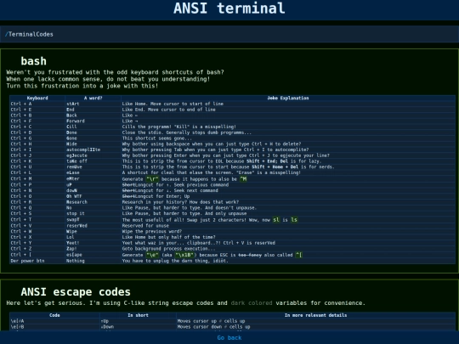Click the Ctrl + B cell

click(x=37, y=116)
